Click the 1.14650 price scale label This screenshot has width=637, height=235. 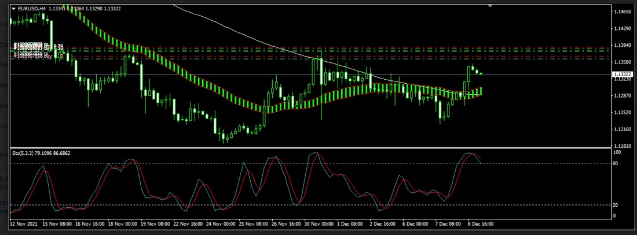(623, 12)
